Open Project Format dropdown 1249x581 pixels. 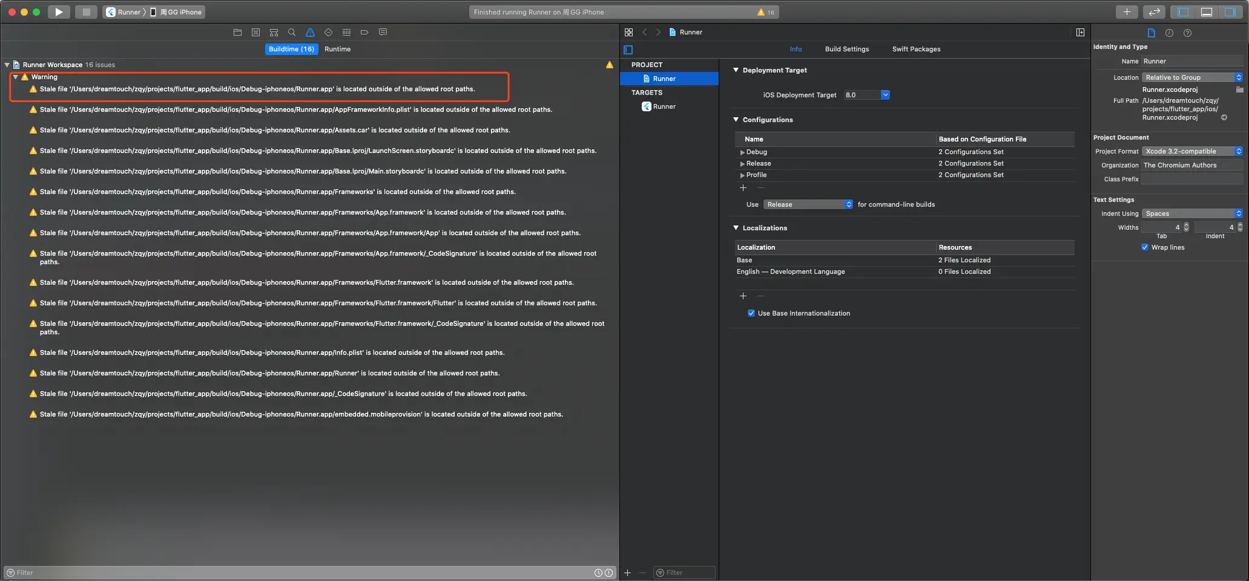1192,151
